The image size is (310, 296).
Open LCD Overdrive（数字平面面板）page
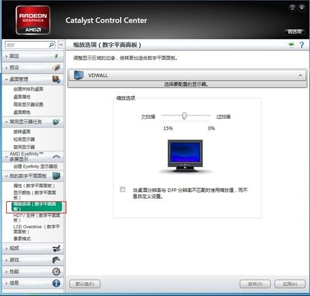[37, 229]
